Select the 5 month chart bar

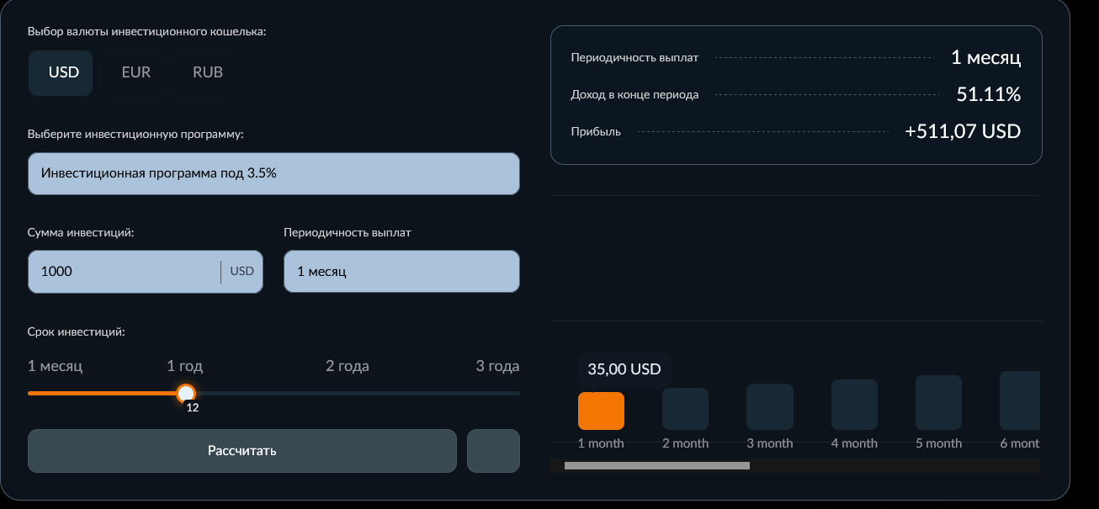938,403
